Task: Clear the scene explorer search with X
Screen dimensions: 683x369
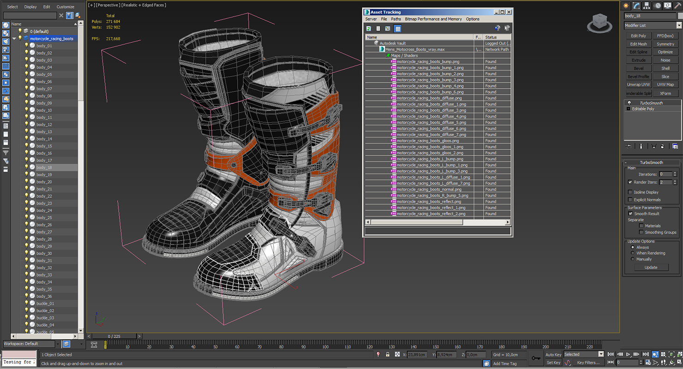Action: pyautogui.click(x=61, y=16)
